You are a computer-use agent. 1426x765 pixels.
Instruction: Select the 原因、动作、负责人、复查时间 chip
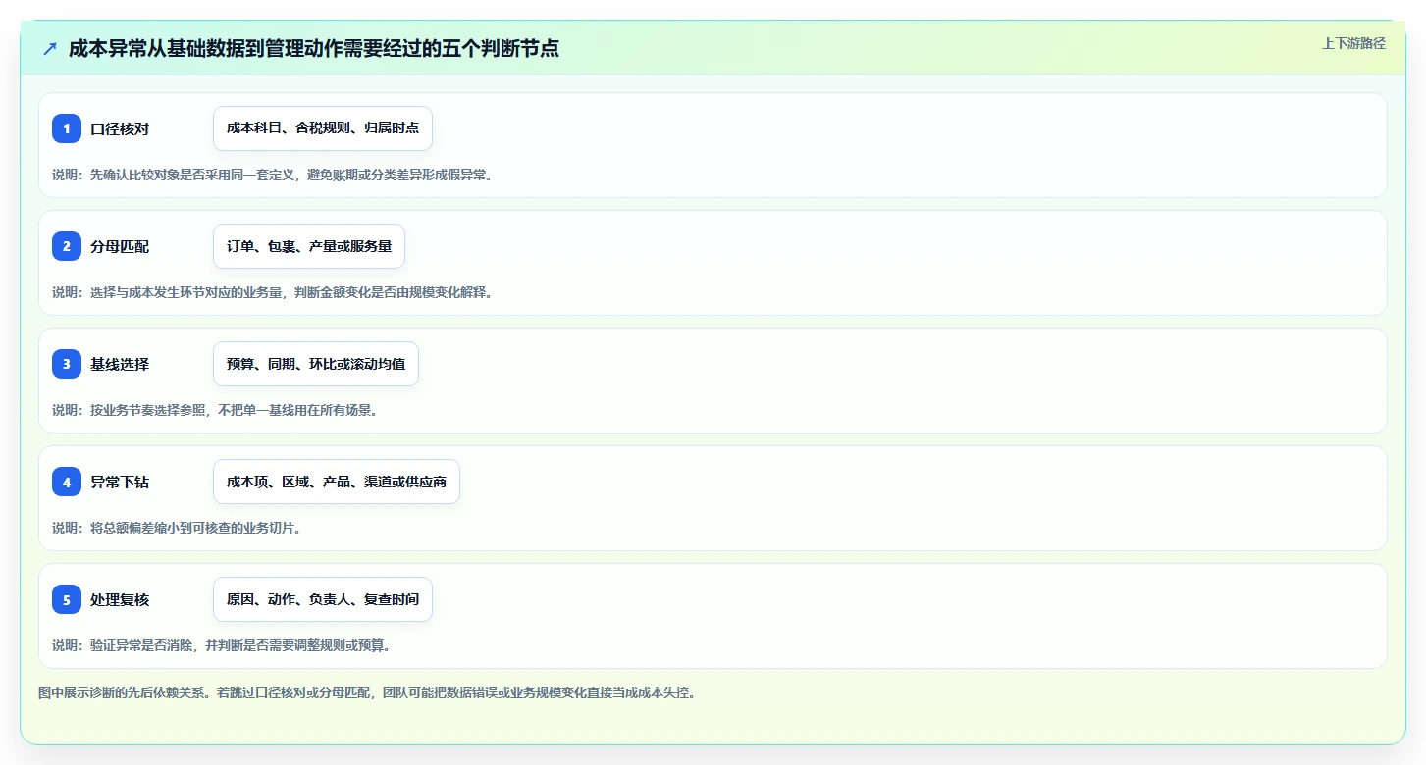pyautogui.click(x=323, y=599)
